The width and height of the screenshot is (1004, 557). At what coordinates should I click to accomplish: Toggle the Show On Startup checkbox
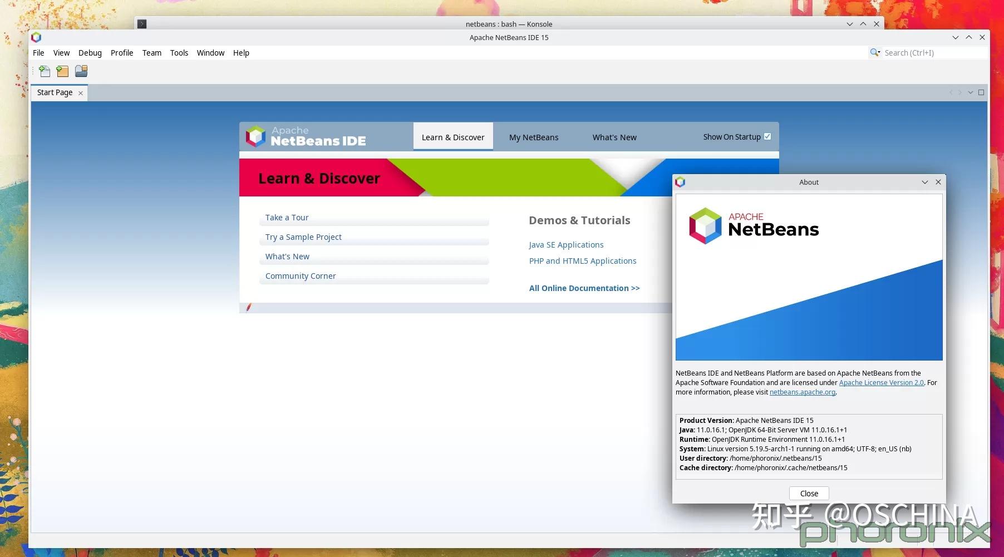click(x=767, y=136)
